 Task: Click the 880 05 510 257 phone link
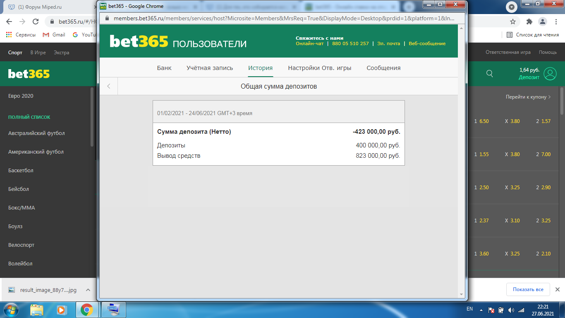click(350, 43)
